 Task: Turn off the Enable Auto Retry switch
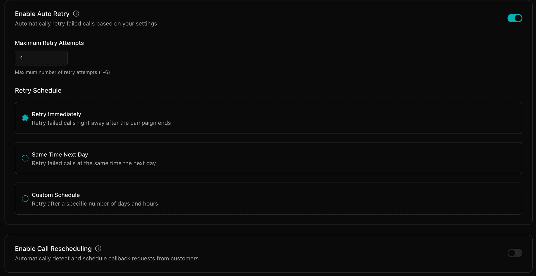[x=515, y=18]
